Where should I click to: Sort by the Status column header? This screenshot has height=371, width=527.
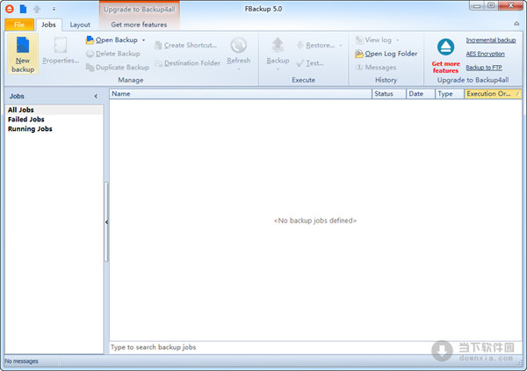[x=389, y=94]
